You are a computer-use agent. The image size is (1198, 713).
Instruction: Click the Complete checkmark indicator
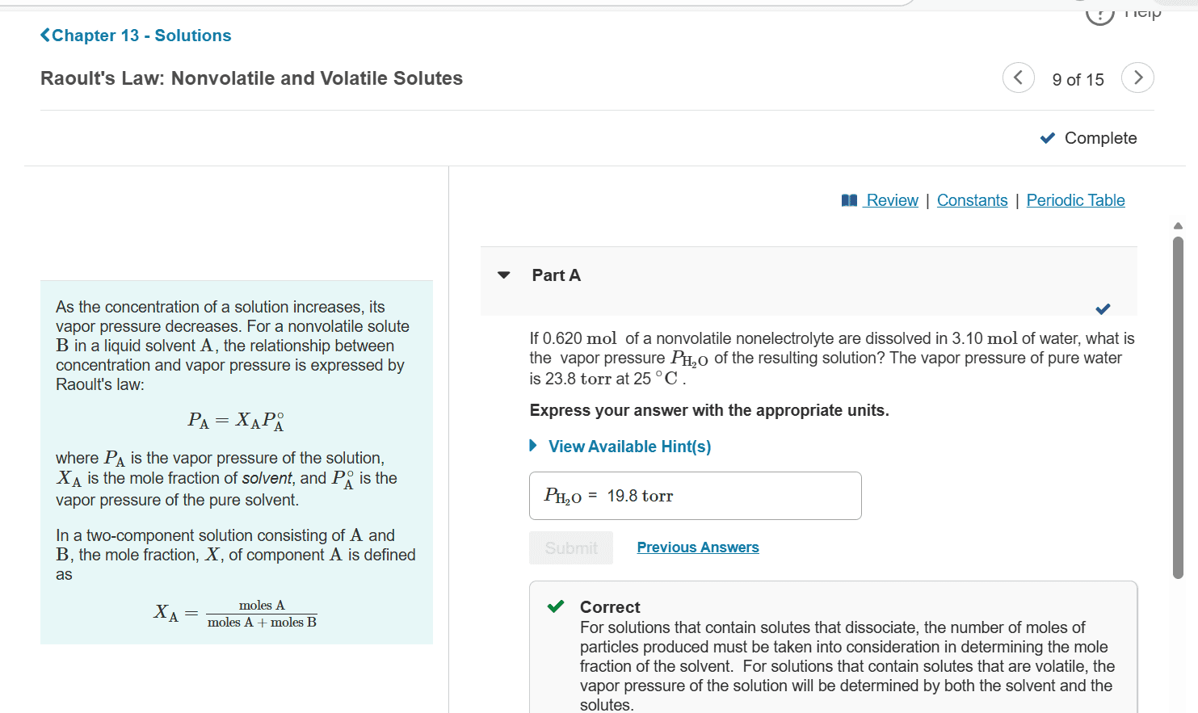pyautogui.click(x=1048, y=137)
